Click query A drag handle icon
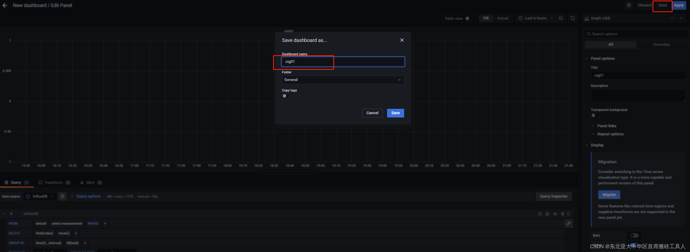Image resolution: width=690 pixels, height=252 pixels. 568,214
